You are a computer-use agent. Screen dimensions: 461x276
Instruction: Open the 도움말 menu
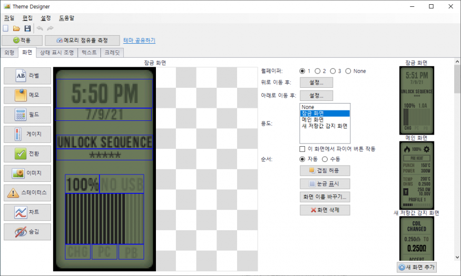coord(67,18)
